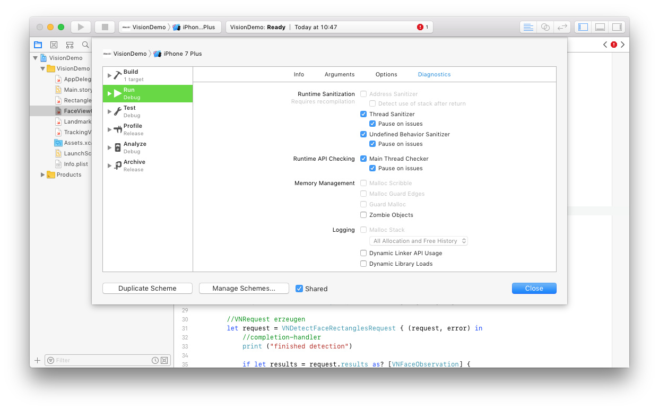Hide the Navigator panel

(x=583, y=27)
